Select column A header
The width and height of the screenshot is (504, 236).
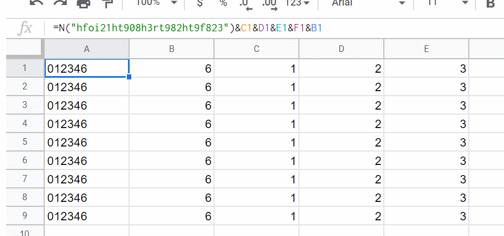pyautogui.click(x=87, y=49)
